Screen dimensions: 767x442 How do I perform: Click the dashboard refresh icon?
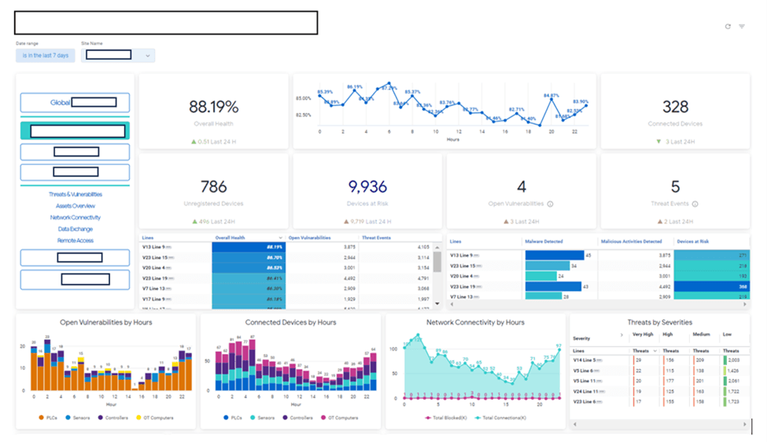(x=728, y=27)
